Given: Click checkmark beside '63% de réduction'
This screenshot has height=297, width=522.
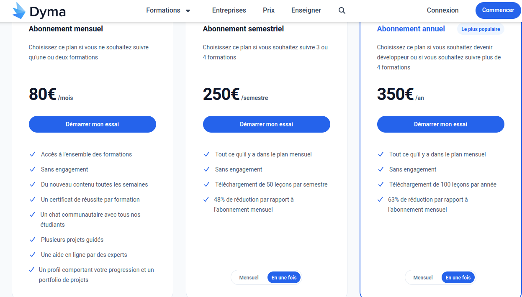Looking at the screenshot, I should (x=380, y=200).
